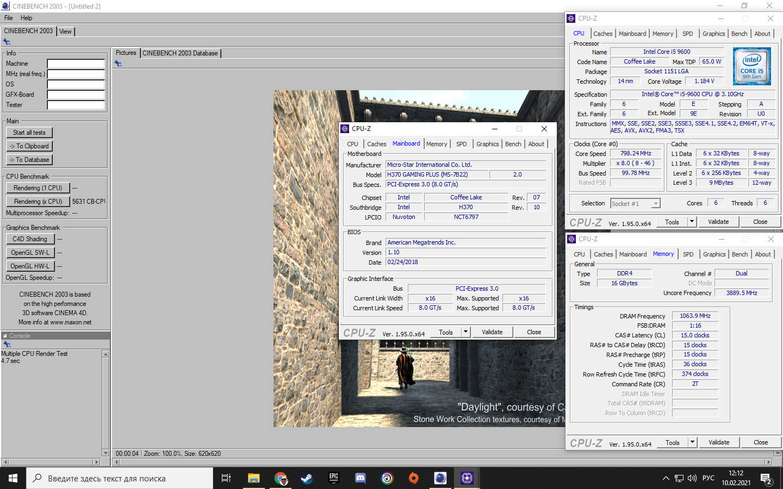This screenshot has height=489, width=783.
Task: Click the CINEBENCH title bar app icon
Action: click(5, 6)
